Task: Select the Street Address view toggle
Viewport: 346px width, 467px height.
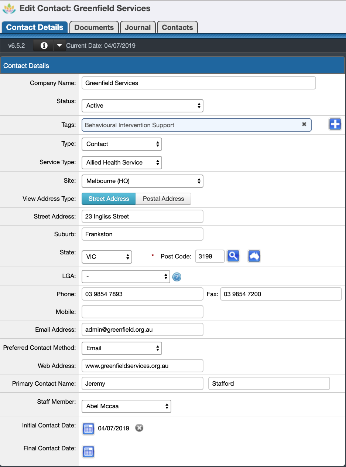Action: 108,199
